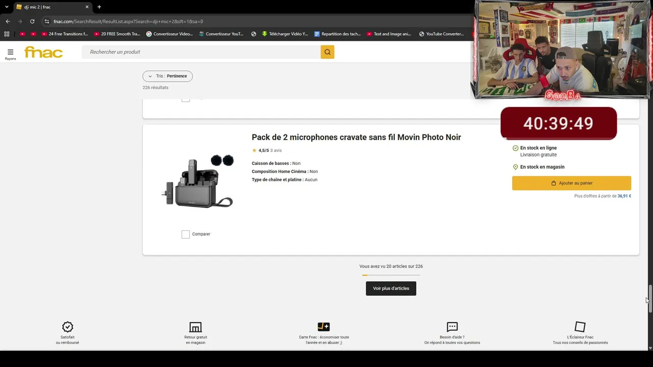Click the viewed articles progress bar
Viewport: 653px width, 367px height.
point(391,275)
